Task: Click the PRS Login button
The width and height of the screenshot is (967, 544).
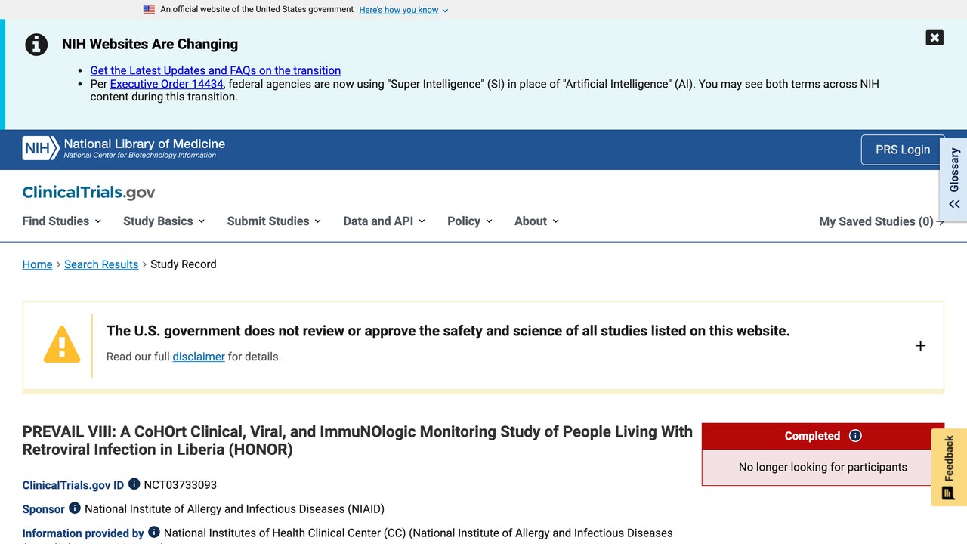Action: point(903,150)
